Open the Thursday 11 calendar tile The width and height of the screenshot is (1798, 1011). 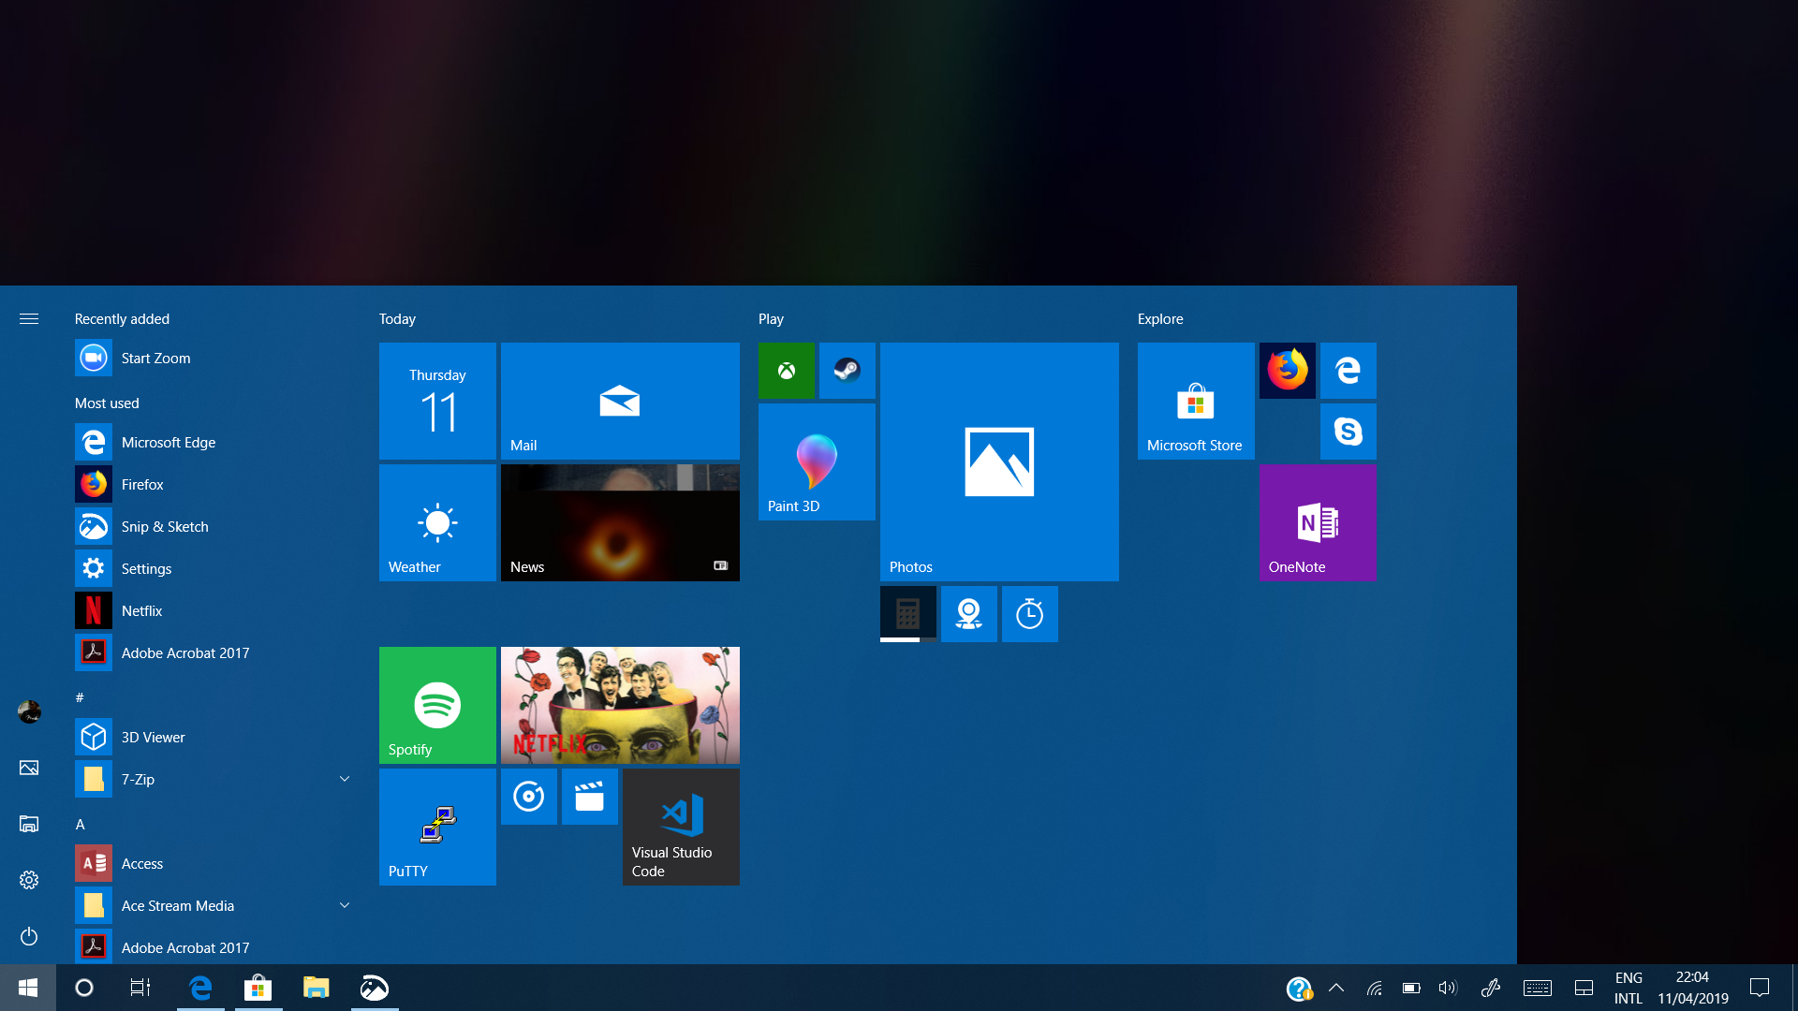click(x=437, y=401)
